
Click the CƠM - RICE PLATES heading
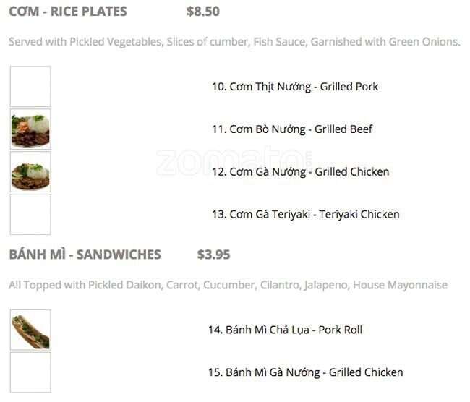[68, 12]
